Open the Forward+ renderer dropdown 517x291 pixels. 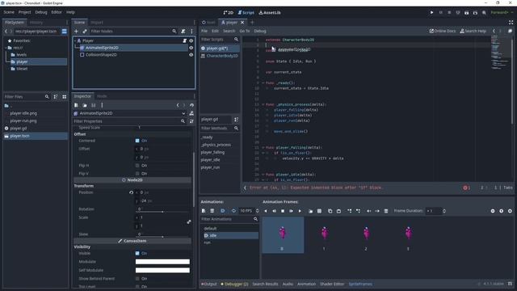pyautogui.click(x=502, y=13)
